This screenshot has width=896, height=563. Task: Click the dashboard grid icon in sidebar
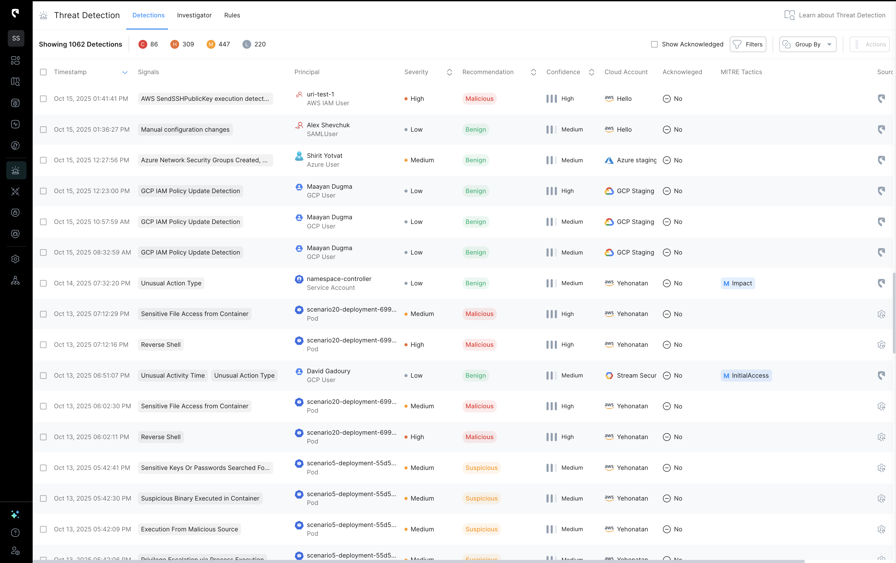click(x=15, y=60)
